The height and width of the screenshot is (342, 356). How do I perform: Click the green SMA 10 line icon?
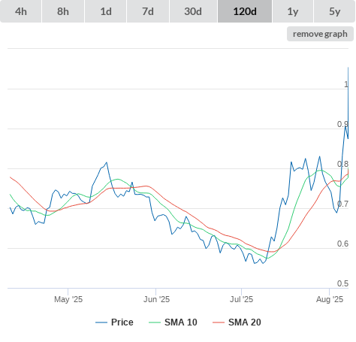click(x=155, y=322)
